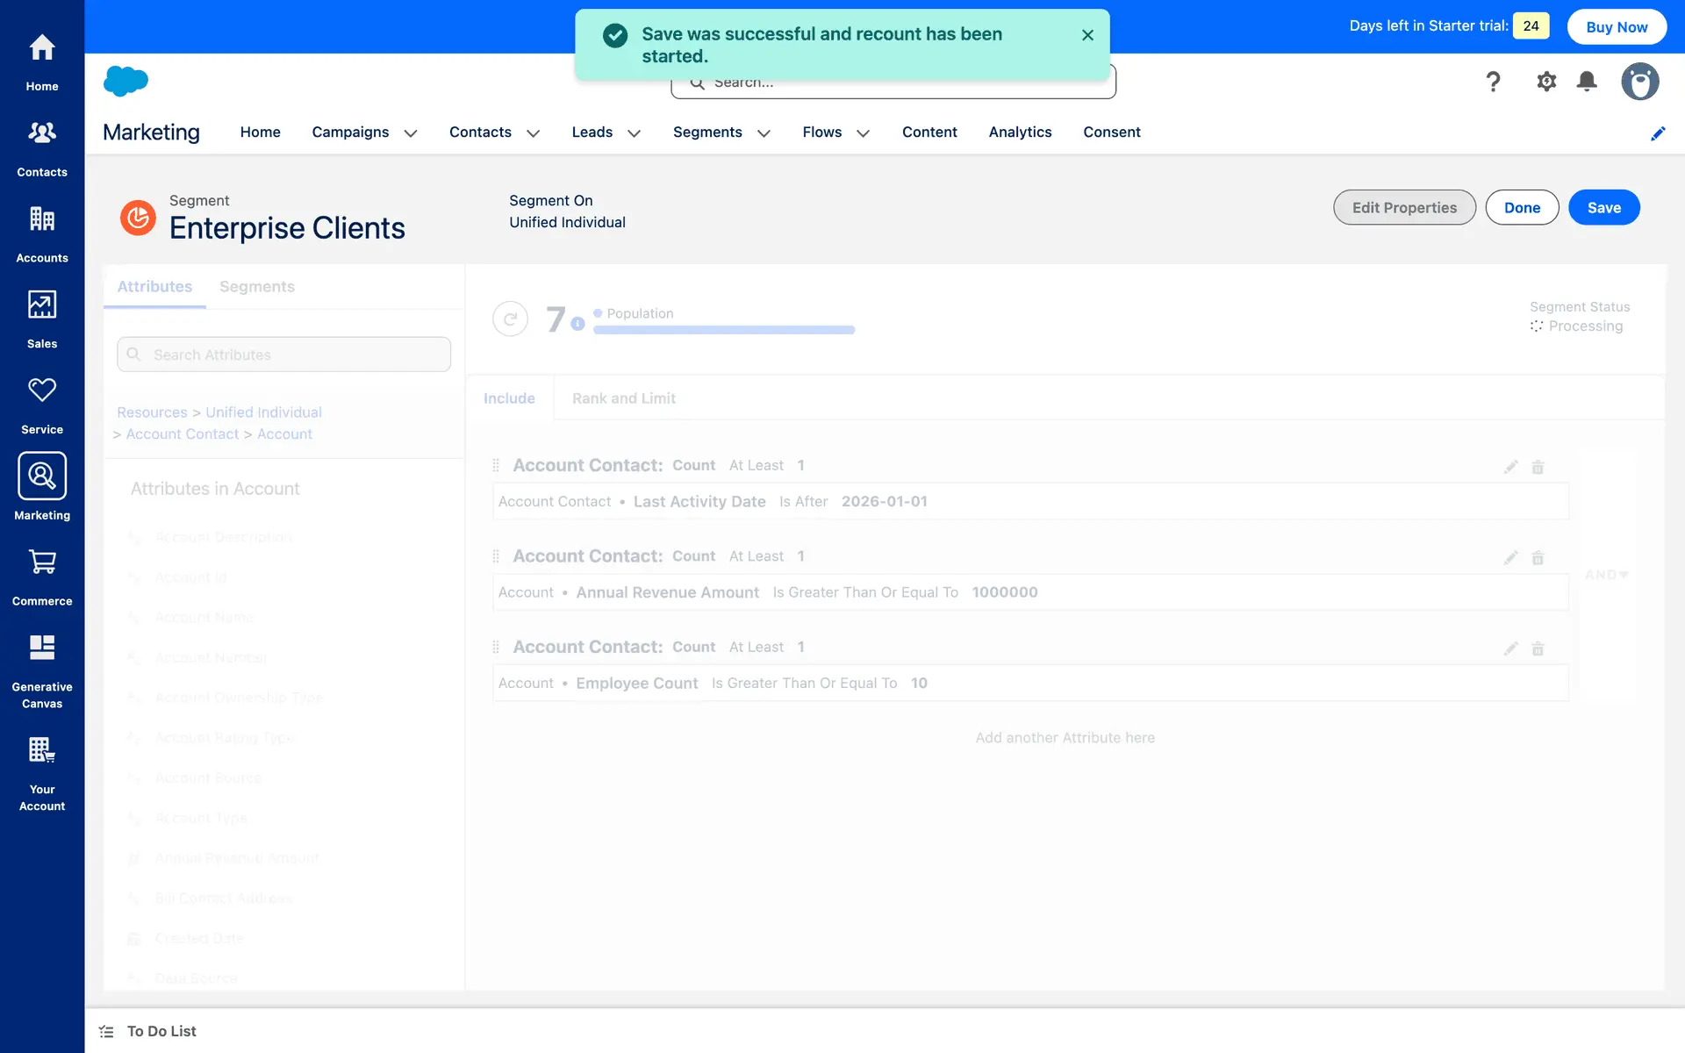Viewport: 1685px width, 1053px height.
Task: Expand the Campaigns dropdown chevron
Action: (x=410, y=133)
